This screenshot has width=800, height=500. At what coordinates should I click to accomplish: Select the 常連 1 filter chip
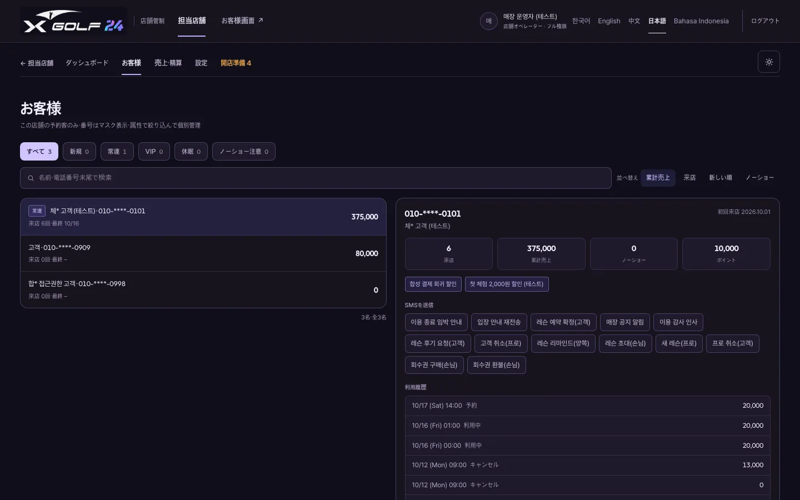[117, 152]
